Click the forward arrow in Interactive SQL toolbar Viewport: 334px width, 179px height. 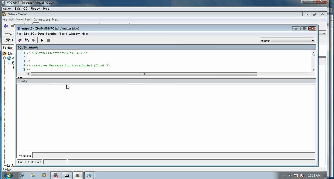coord(33,40)
